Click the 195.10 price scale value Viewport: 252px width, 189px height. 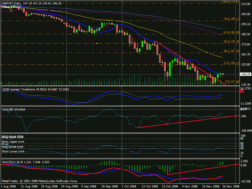tap(246, 24)
